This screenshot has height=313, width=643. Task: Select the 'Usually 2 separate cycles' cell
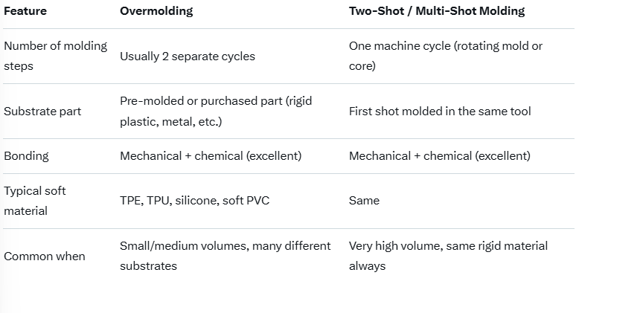click(x=187, y=56)
